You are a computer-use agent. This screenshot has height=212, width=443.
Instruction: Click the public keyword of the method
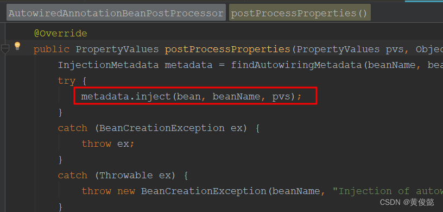(52, 49)
